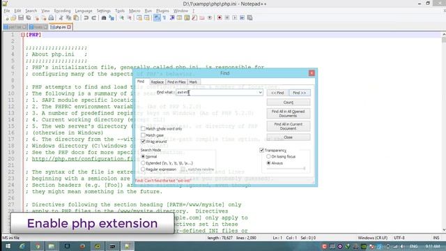Click the macro Playback toolbar icon
The image size is (446, 251).
pyautogui.click(x=235, y=18)
